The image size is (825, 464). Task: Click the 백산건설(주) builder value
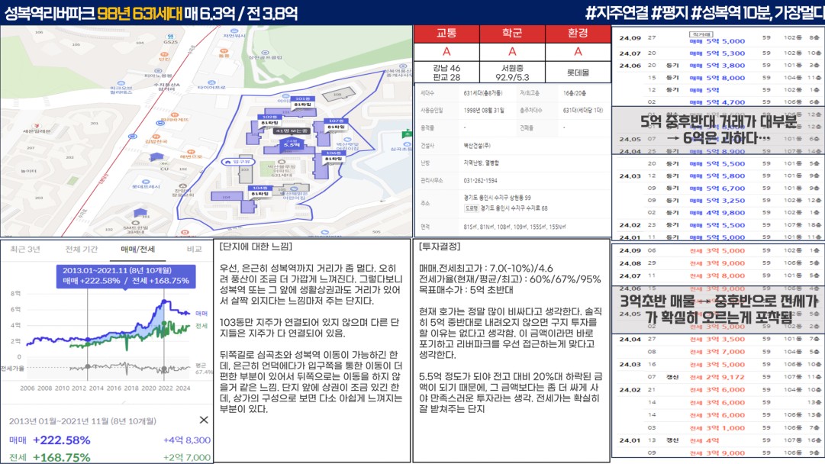click(x=477, y=146)
